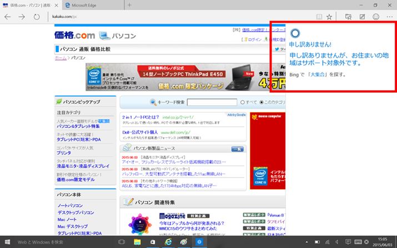Click the browser Back arrow button

click(x=8, y=17)
